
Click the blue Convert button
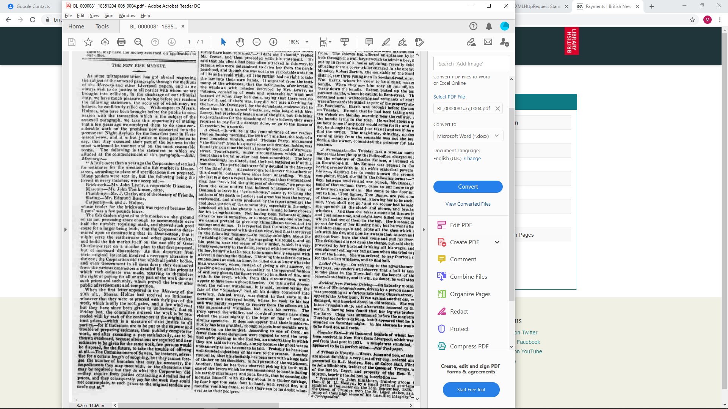tap(468, 187)
